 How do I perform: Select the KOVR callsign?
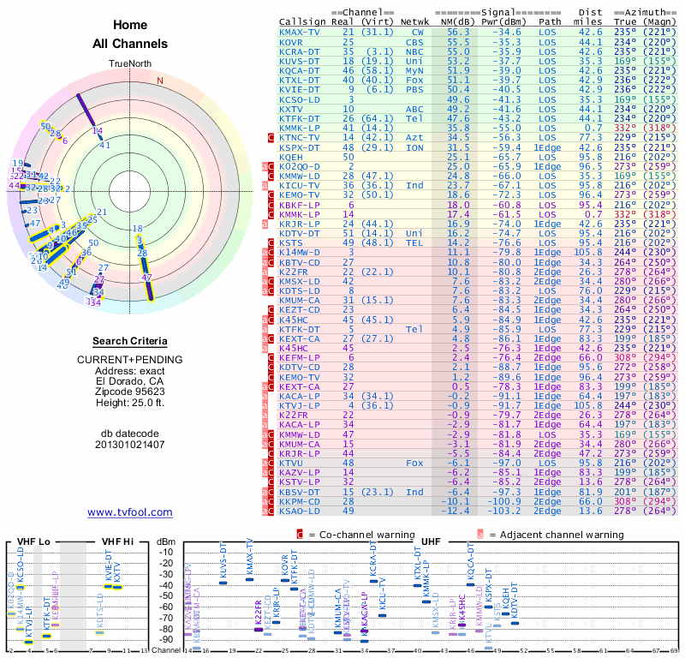click(x=291, y=42)
